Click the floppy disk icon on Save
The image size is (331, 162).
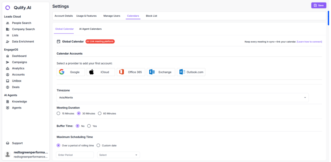(x=315, y=5)
